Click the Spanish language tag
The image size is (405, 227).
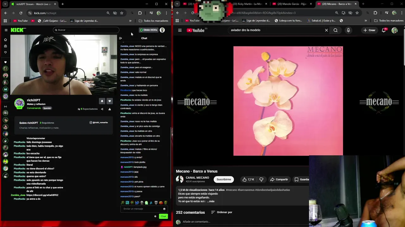coord(47,108)
